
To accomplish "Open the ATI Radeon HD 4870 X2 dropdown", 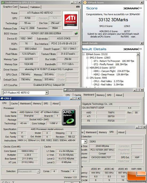I will click(x=47, y=93).
